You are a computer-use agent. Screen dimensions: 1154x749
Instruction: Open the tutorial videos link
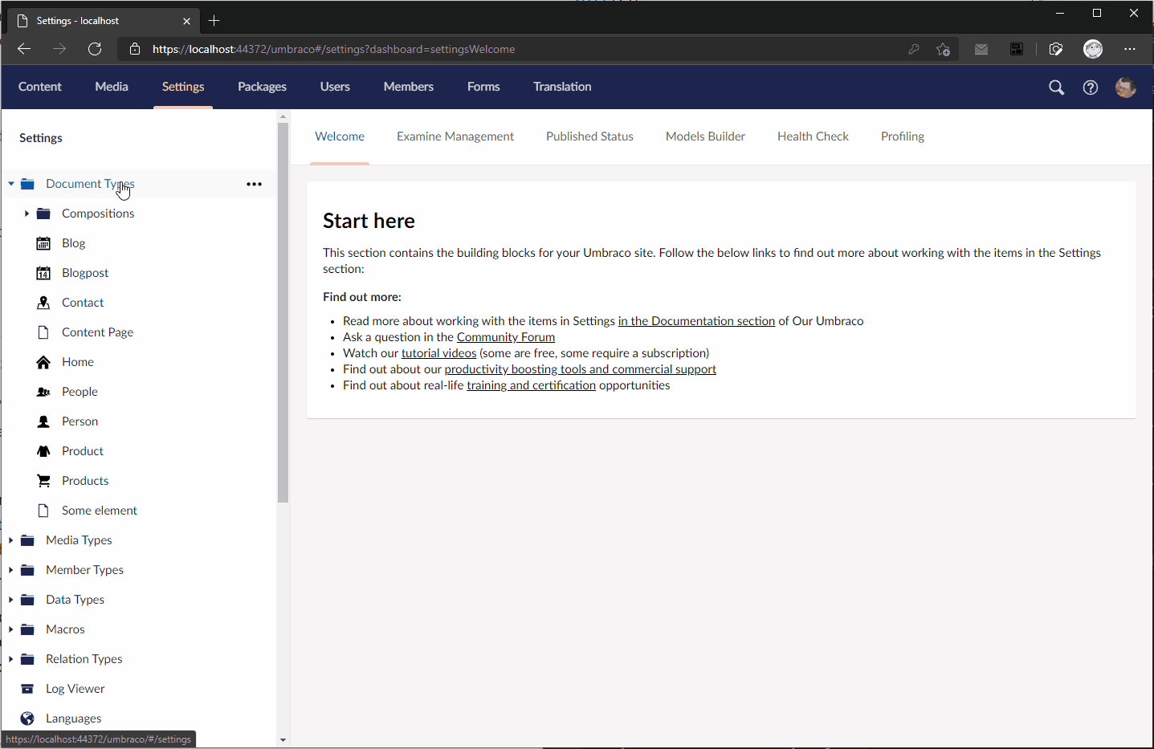point(438,353)
